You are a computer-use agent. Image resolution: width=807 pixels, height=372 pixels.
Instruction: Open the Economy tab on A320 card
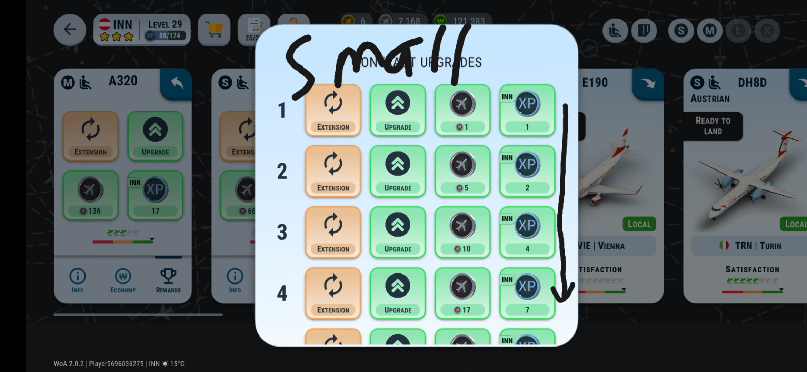pos(123,281)
